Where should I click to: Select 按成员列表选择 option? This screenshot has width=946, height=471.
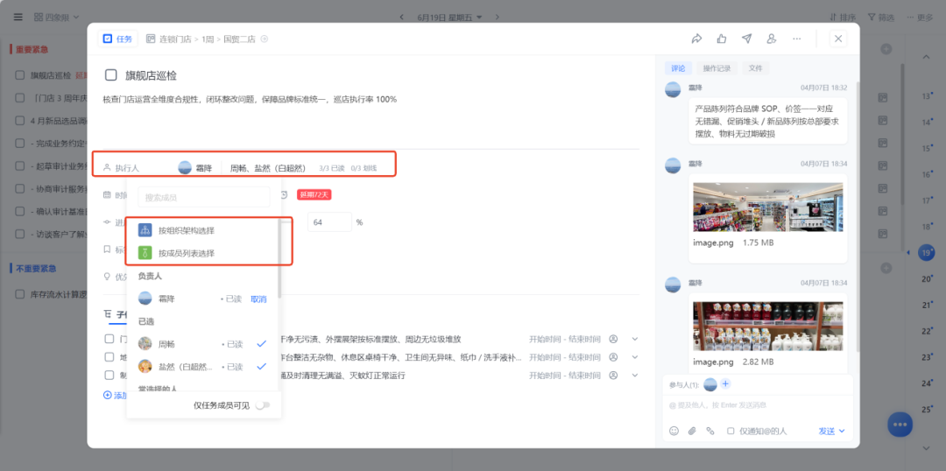(x=202, y=253)
